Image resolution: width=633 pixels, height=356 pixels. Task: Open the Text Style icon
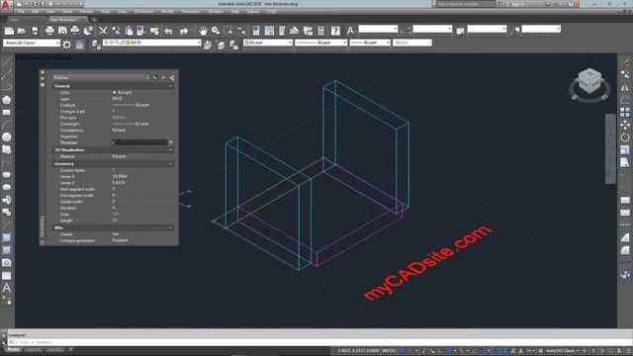click(x=351, y=31)
